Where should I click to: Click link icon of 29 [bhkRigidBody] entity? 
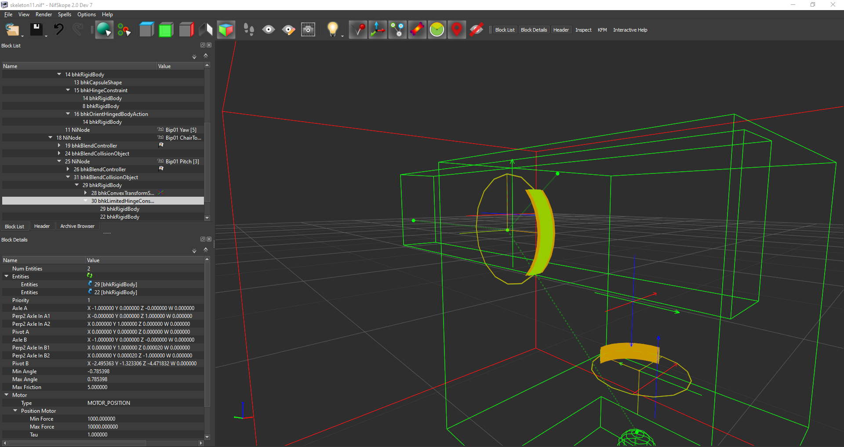[90, 284]
